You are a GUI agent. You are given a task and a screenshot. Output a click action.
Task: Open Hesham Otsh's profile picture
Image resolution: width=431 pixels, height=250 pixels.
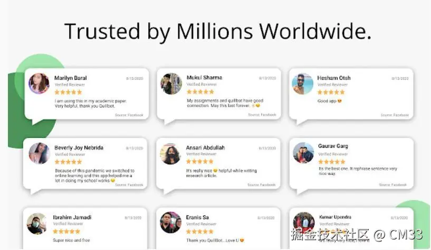tap(303, 84)
